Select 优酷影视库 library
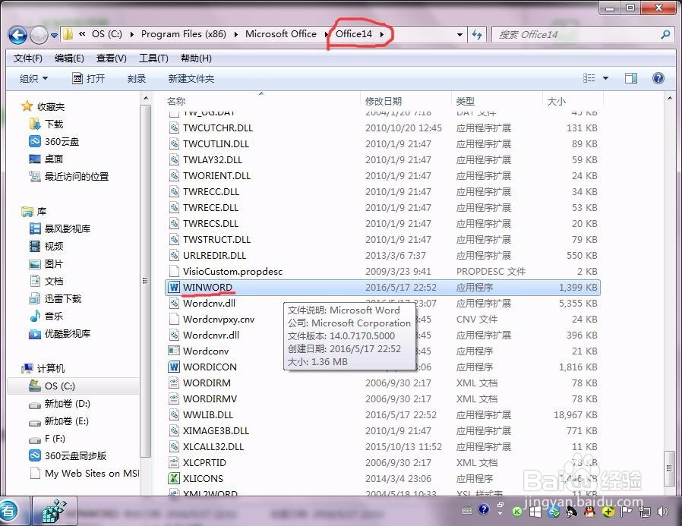The height and width of the screenshot is (526, 682). coord(68,334)
